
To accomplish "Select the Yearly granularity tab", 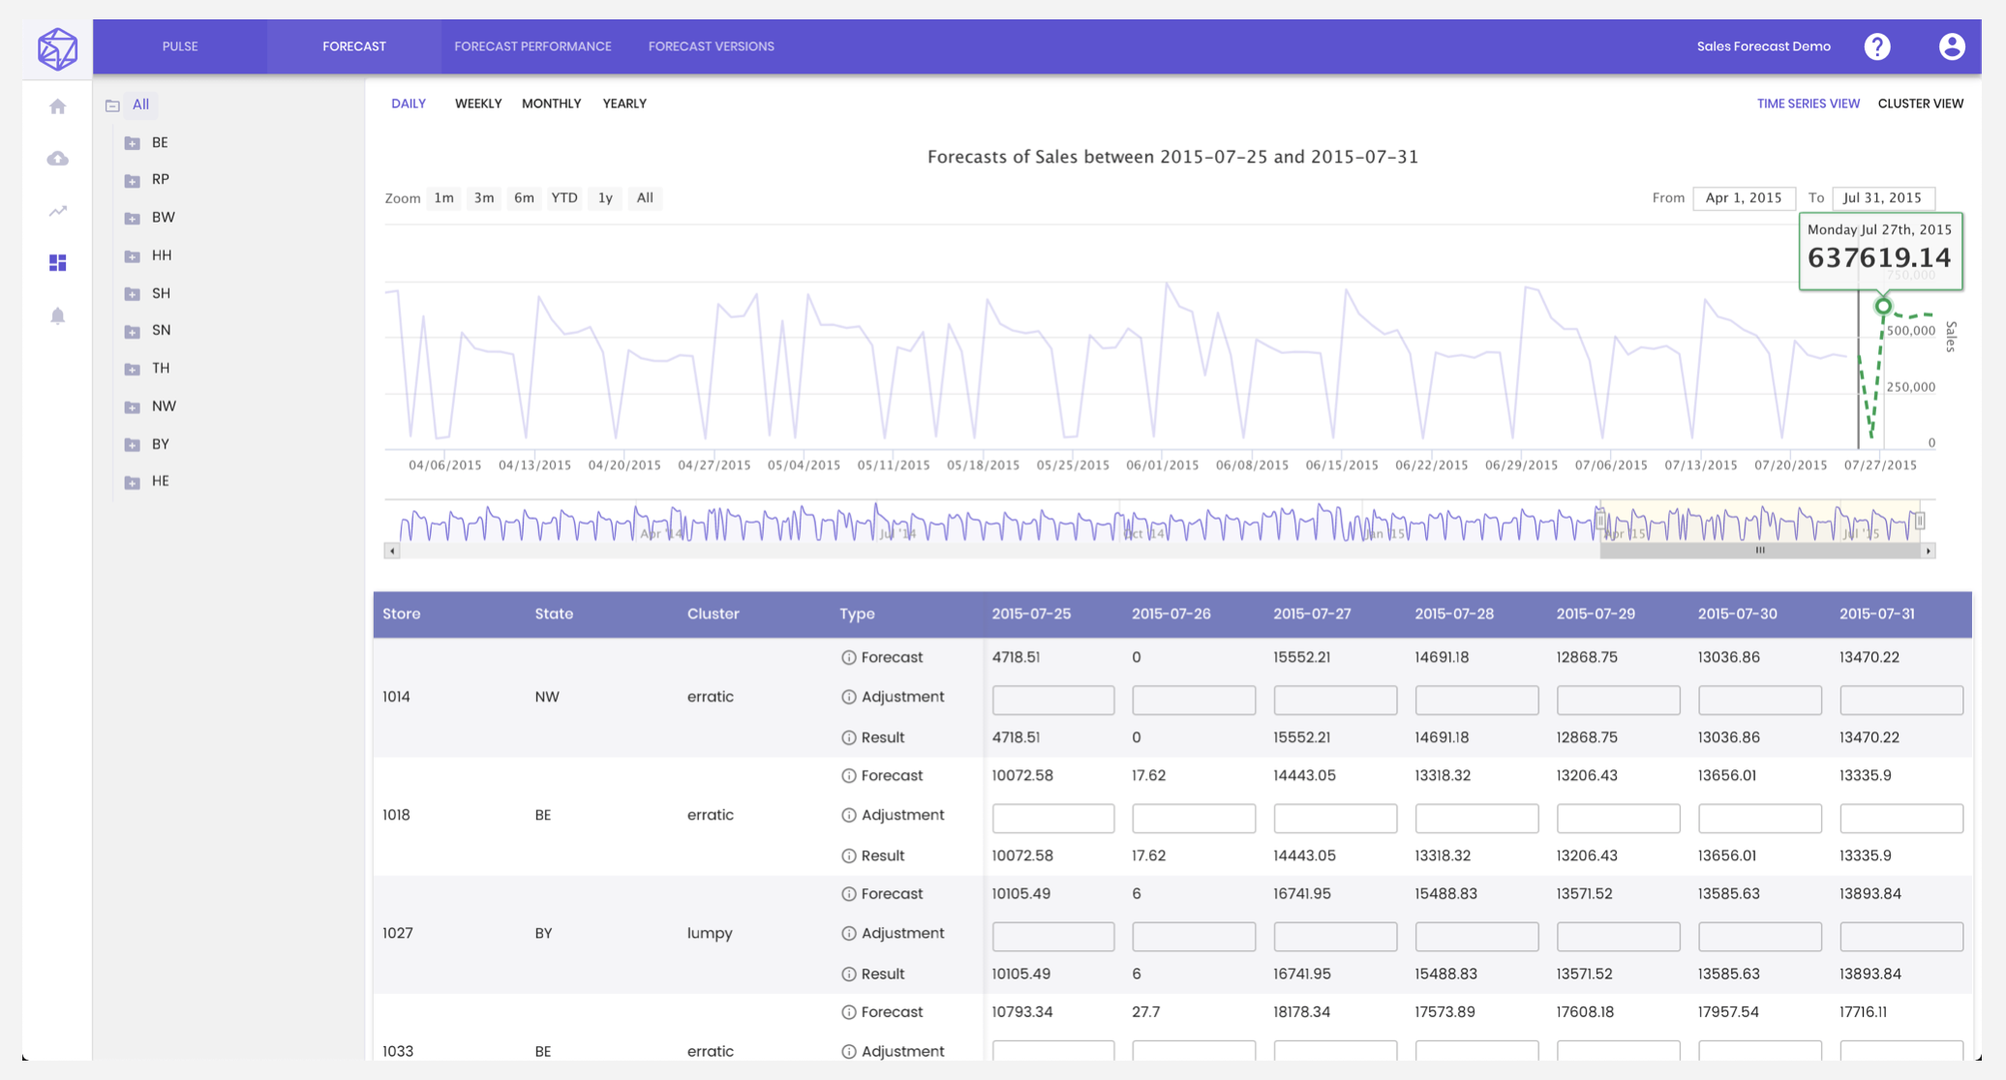I will pyautogui.click(x=624, y=104).
